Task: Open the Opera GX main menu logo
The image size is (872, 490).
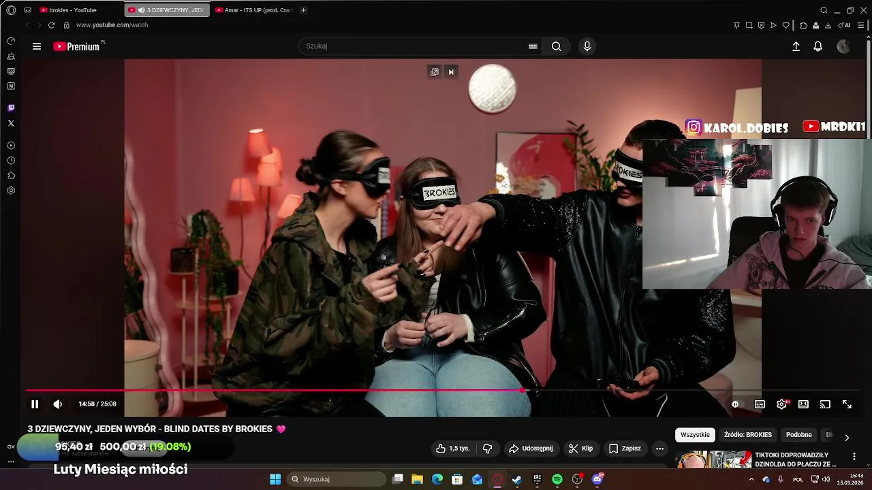Action: coord(11,10)
